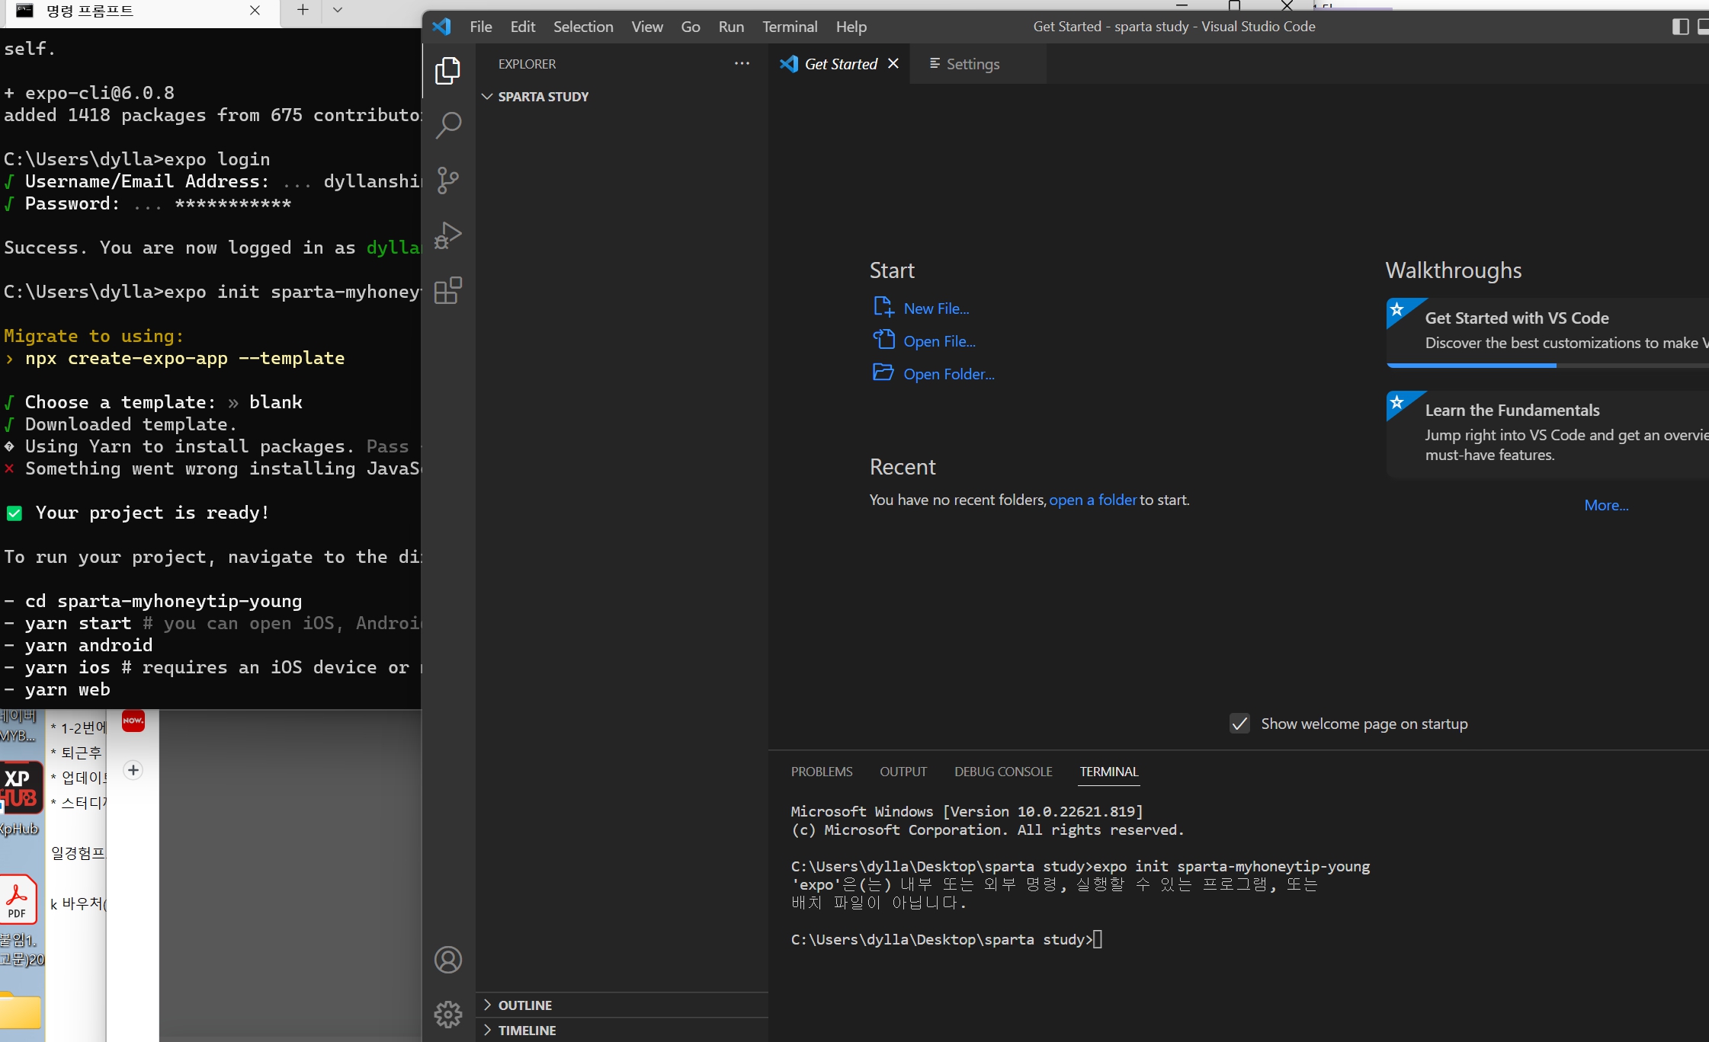Switch to the PROBLEMS panel tab
This screenshot has width=1709, height=1042.
[x=822, y=772]
